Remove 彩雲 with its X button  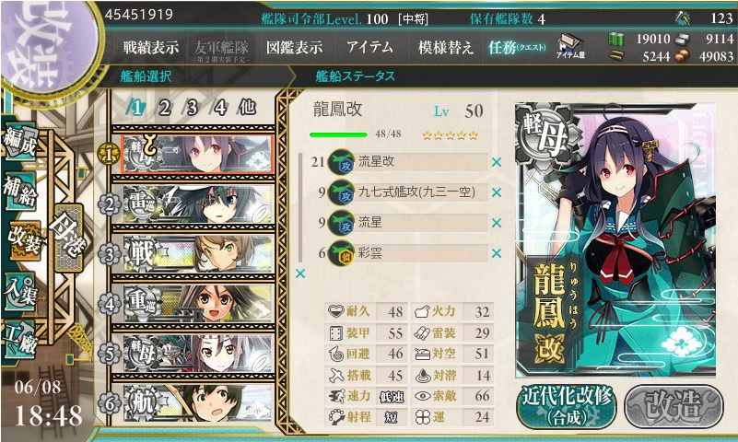(496, 253)
